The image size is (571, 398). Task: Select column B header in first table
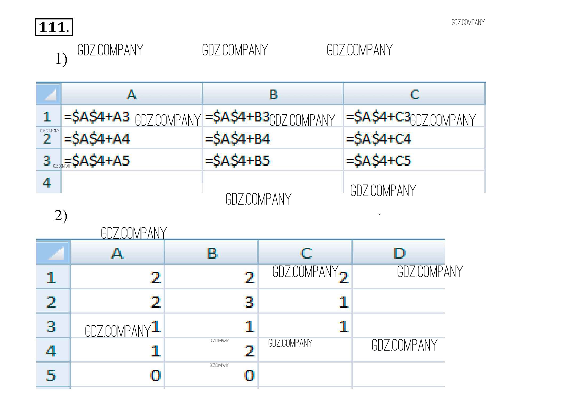pos(273,94)
